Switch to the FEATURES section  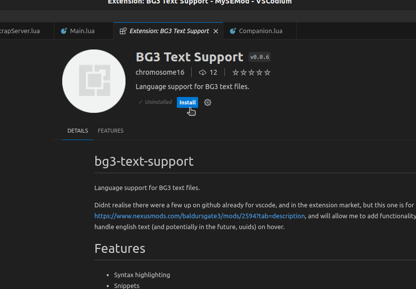point(111,131)
